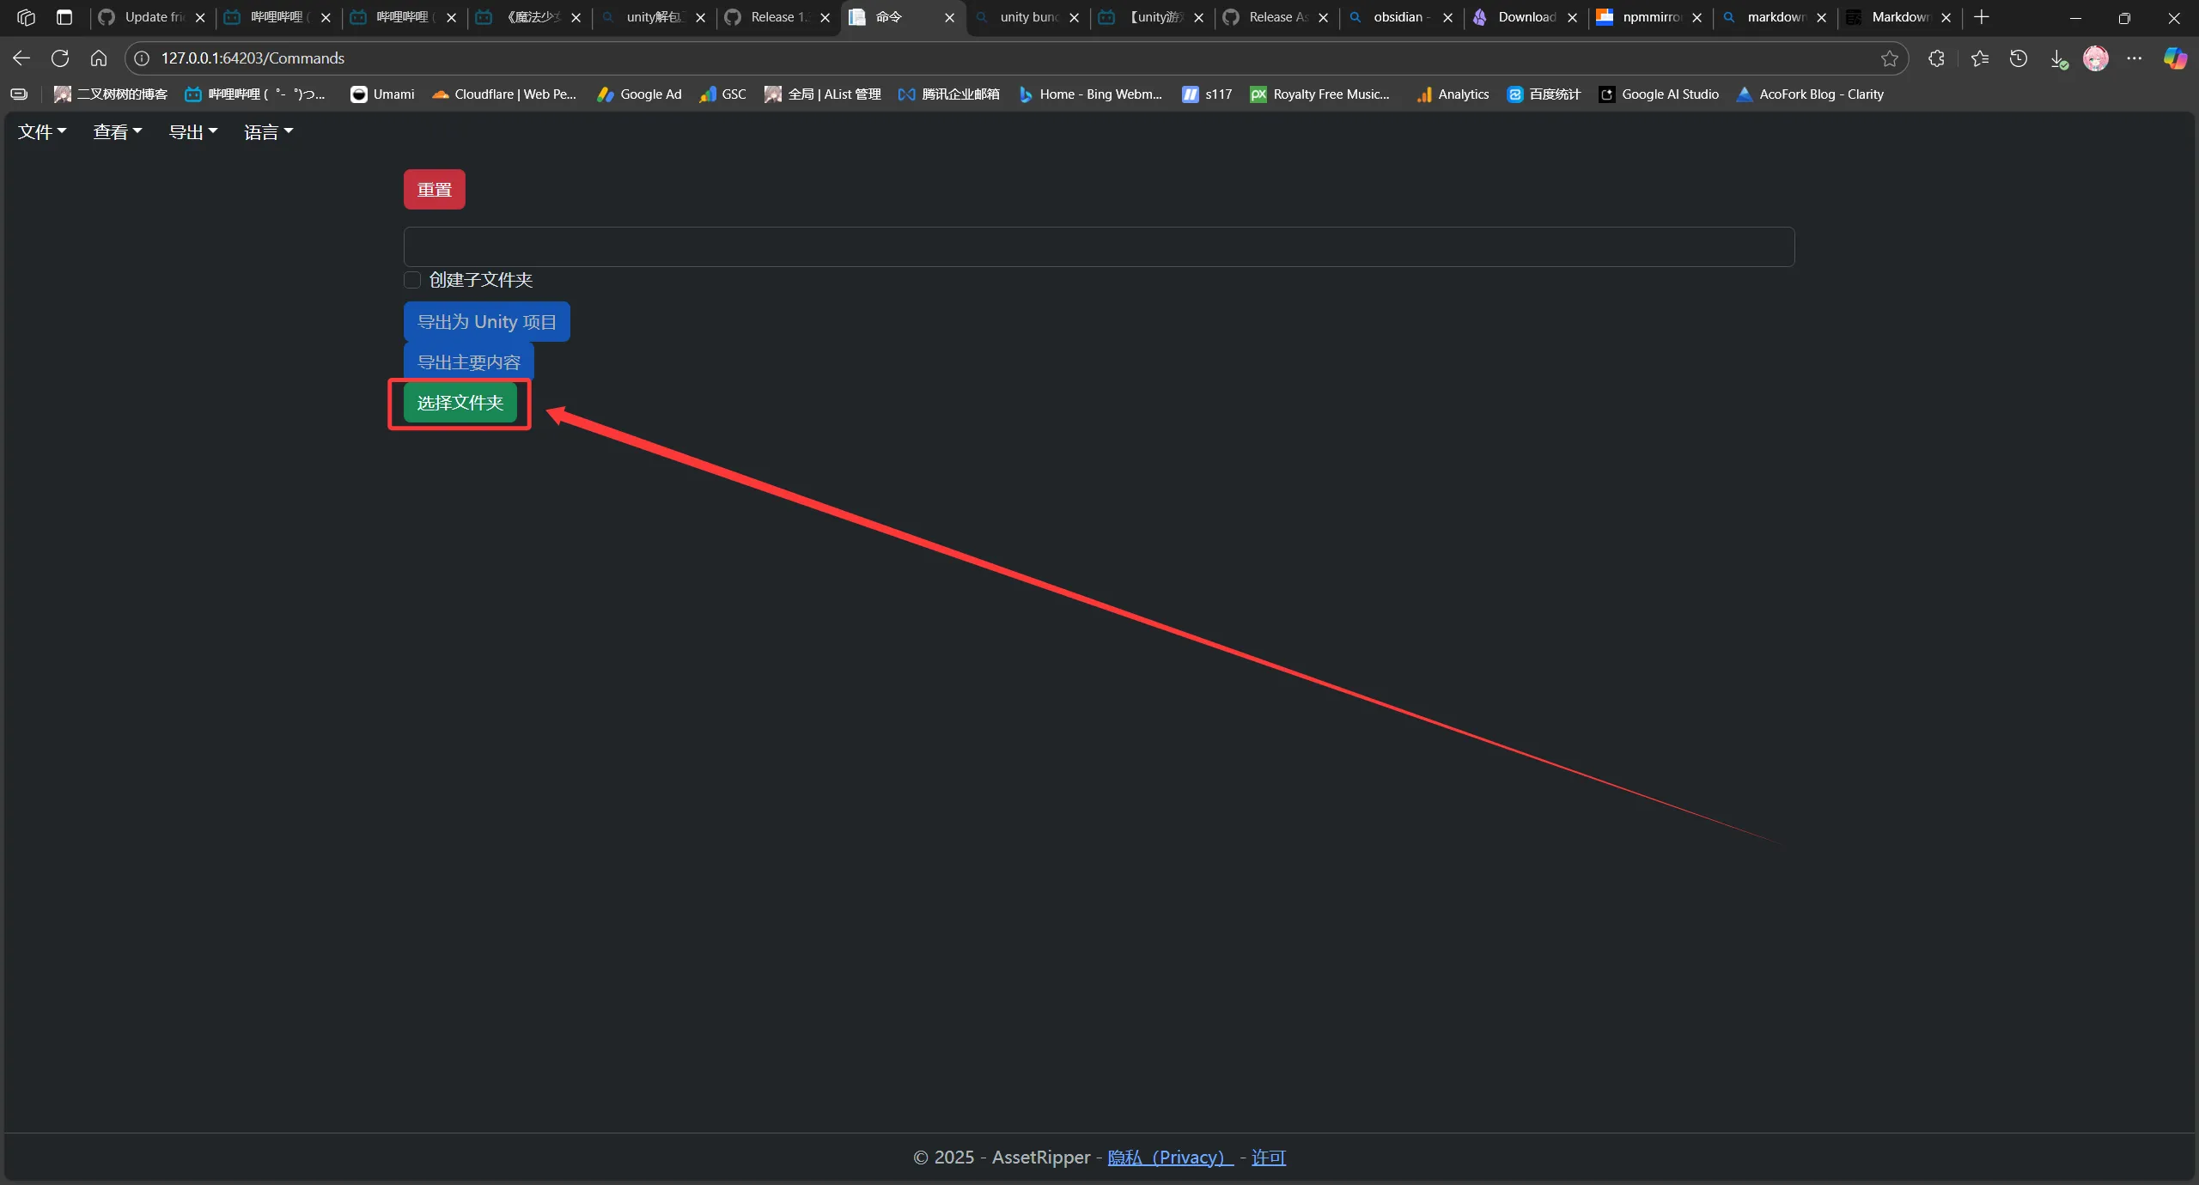The image size is (2199, 1185).
Task: Open the 语言 language dropdown
Action: tap(268, 132)
